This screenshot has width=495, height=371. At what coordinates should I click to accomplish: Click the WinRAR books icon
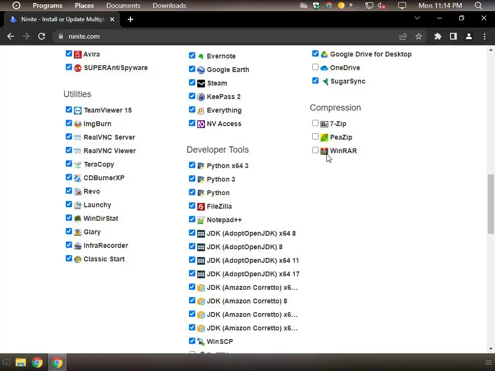pyautogui.click(x=324, y=151)
